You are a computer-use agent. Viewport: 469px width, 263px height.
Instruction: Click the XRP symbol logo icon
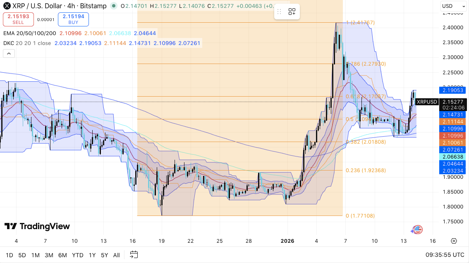point(6,6)
